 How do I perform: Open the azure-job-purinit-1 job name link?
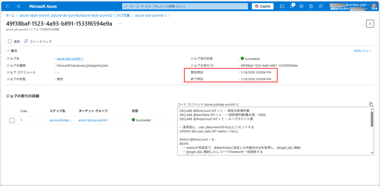pyautogui.click(x=70, y=58)
